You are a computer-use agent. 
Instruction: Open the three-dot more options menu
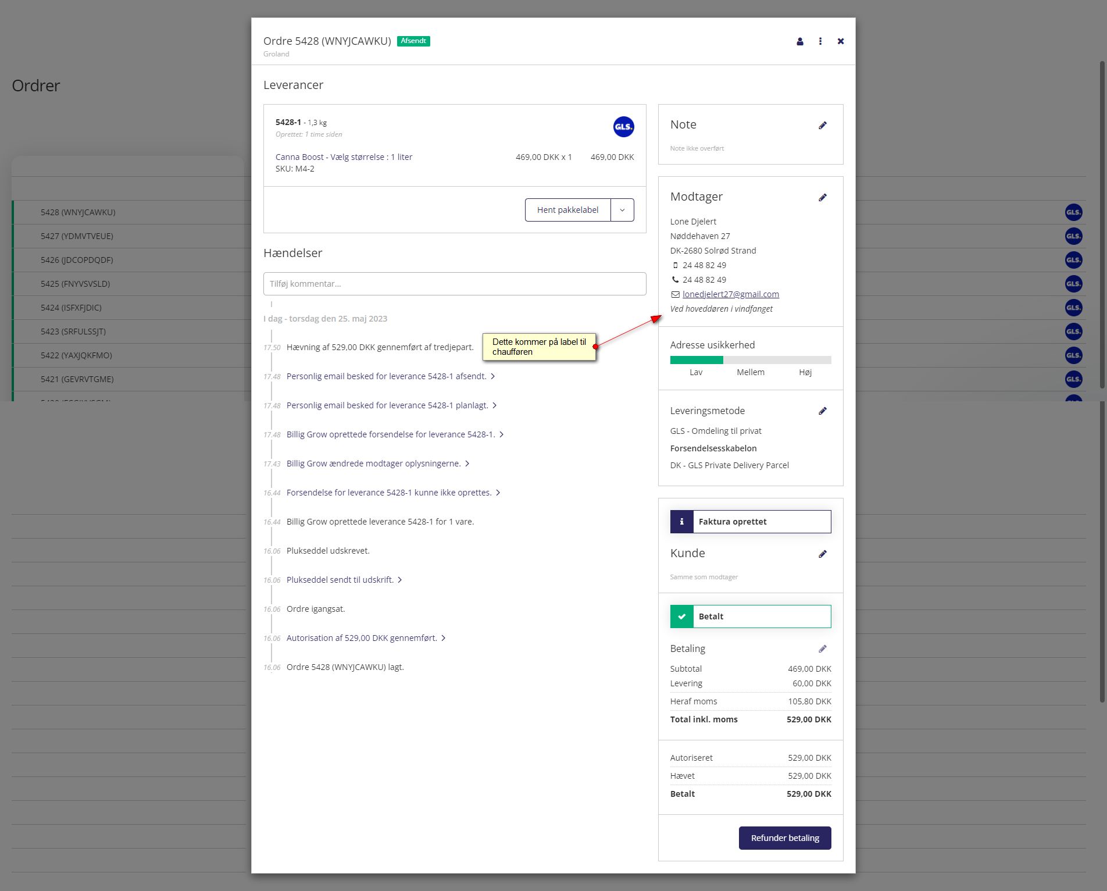point(820,41)
